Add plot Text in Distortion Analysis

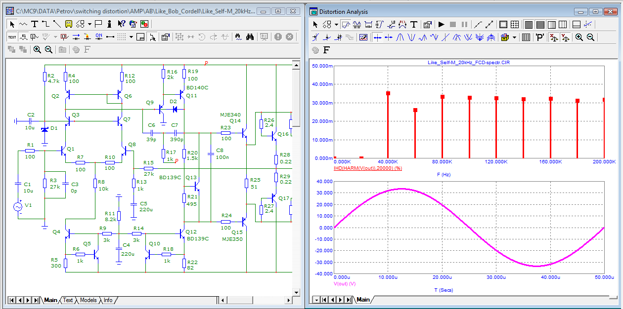click(x=414, y=25)
